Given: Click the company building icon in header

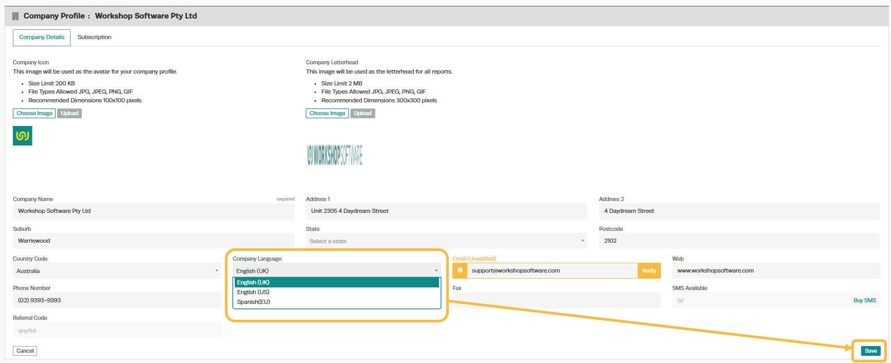Looking at the screenshot, I should coord(15,16).
